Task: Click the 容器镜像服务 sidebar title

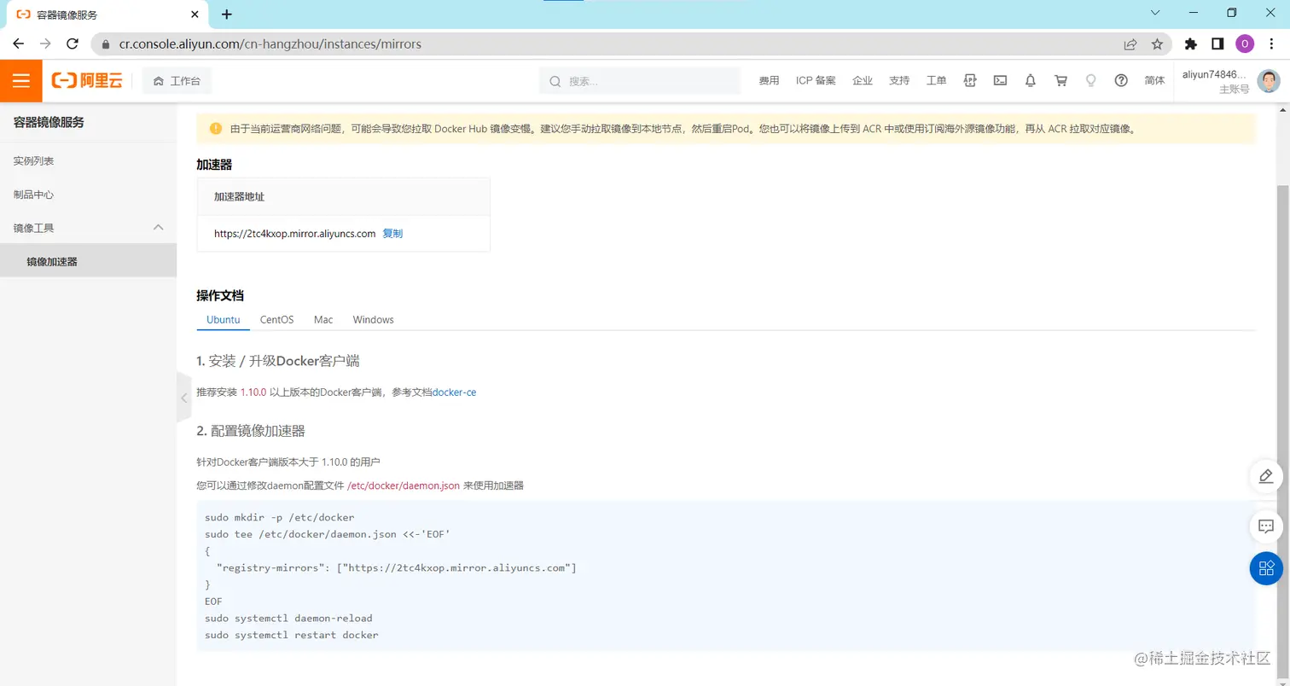Action: coord(49,123)
